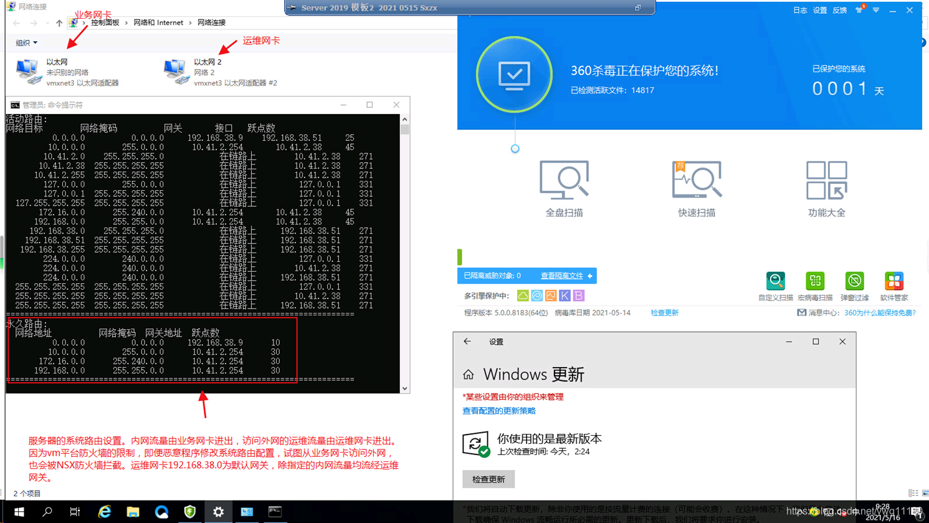The image size is (929, 523).
Task: Open the Windows Start menu
Action: pos(19,512)
